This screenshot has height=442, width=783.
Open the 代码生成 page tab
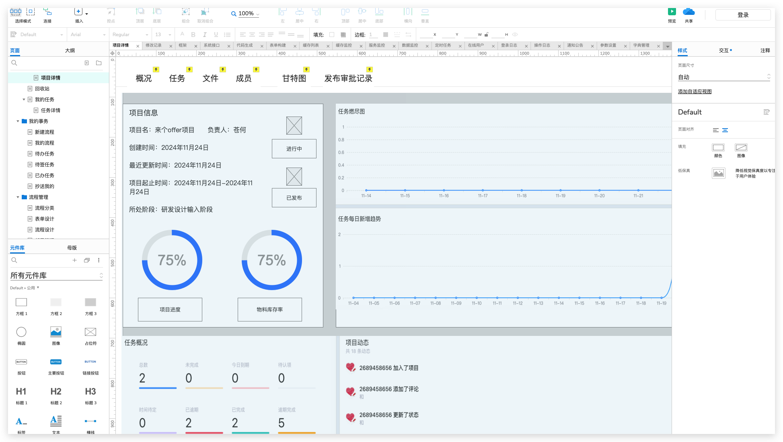click(x=245, y=45)
